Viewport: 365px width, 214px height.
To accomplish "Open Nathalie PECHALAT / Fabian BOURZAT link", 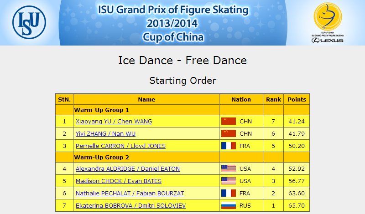I will click(130, 194).
